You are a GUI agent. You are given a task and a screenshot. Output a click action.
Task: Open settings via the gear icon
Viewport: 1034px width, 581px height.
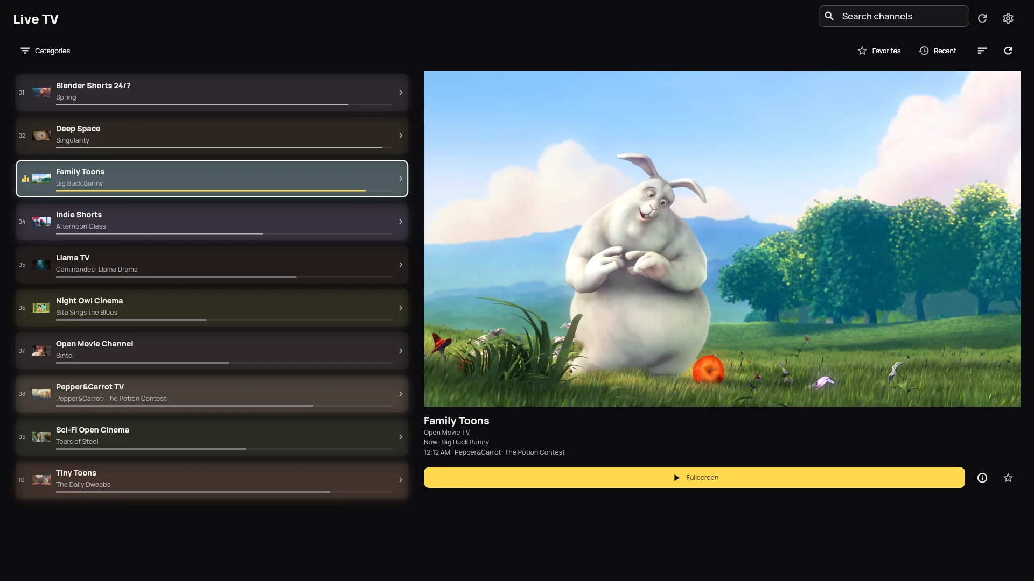click(x=1008, y=18)
